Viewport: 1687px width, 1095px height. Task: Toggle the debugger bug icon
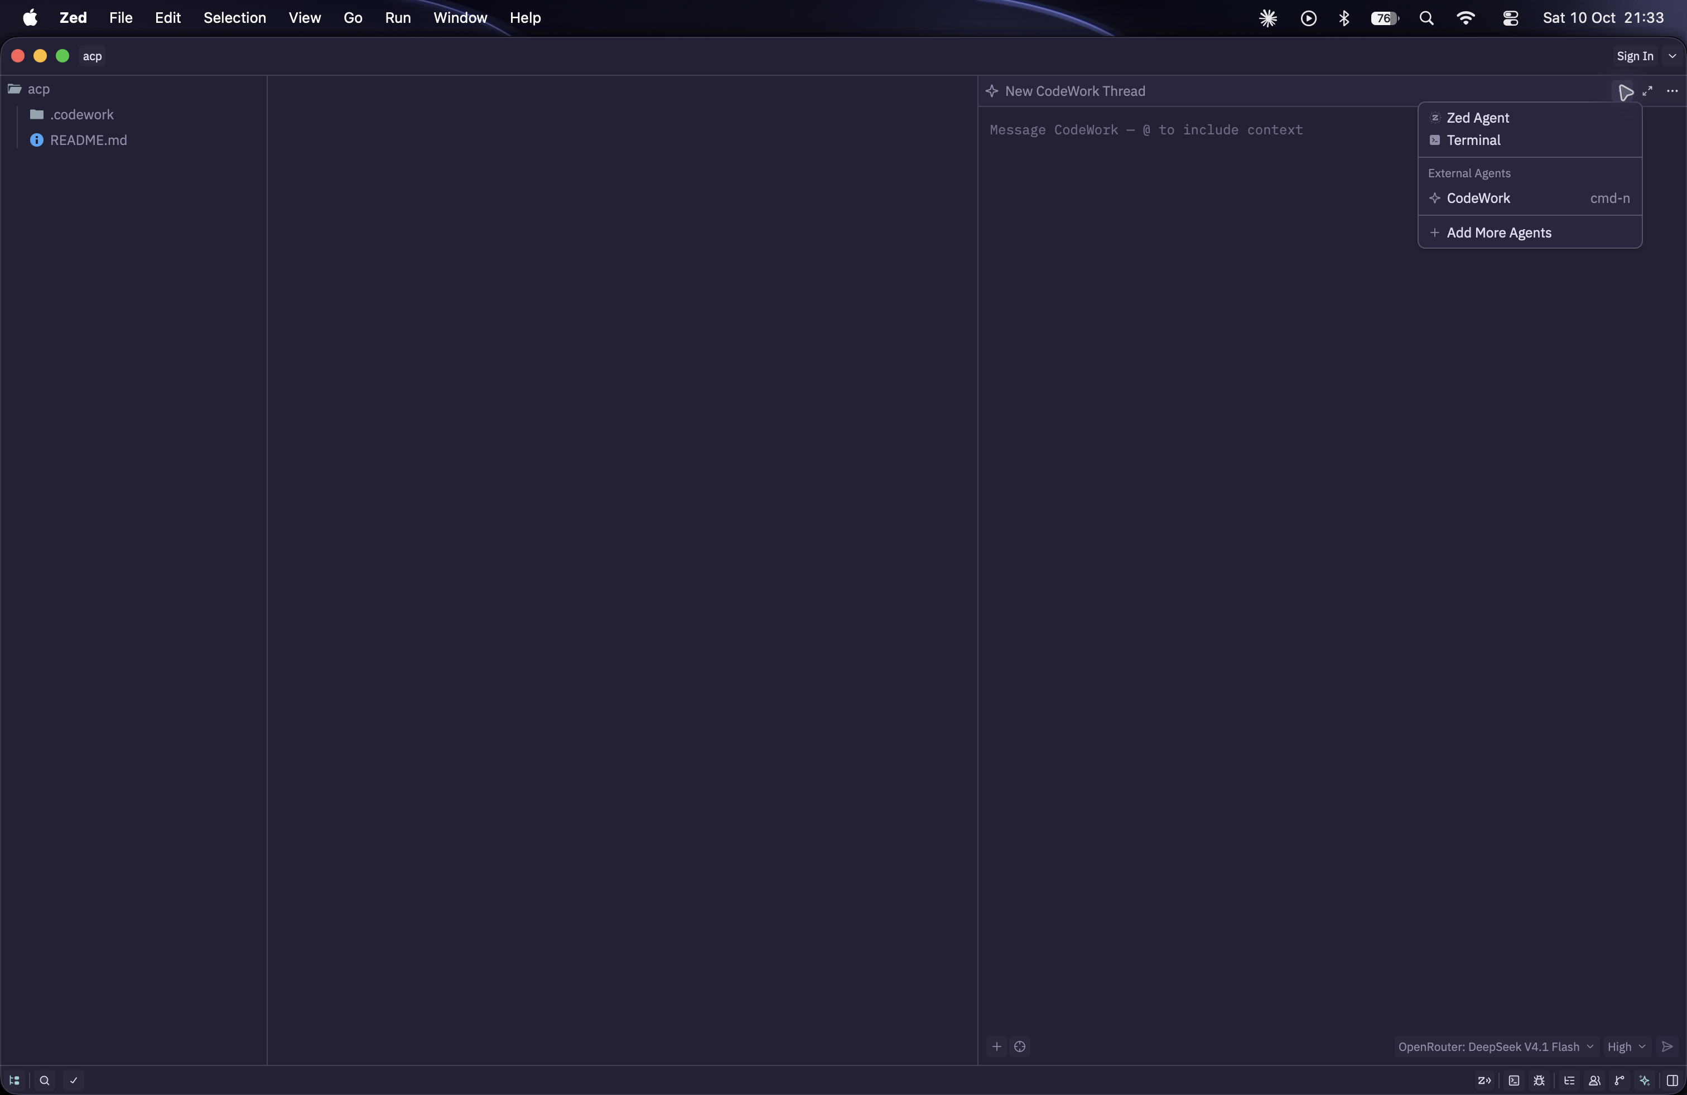(x=1539, y=1080)
